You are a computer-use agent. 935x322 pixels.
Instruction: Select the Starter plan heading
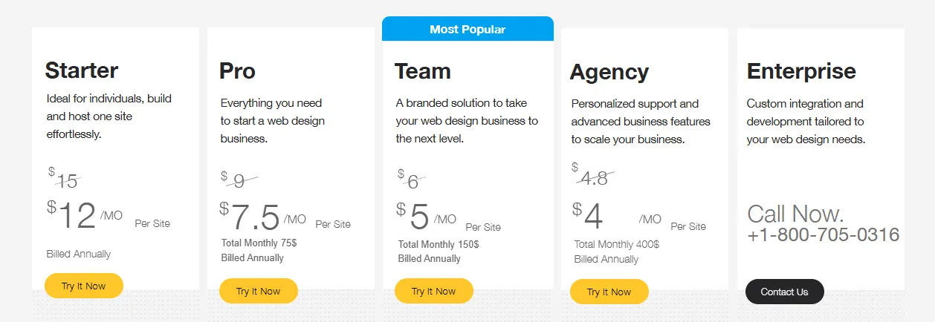[82, 70]
